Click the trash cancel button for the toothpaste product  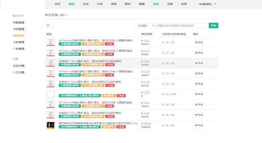coord(199,125)
